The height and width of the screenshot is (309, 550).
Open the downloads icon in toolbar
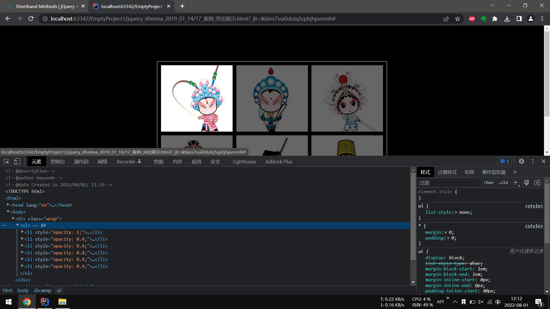[507, 19]
